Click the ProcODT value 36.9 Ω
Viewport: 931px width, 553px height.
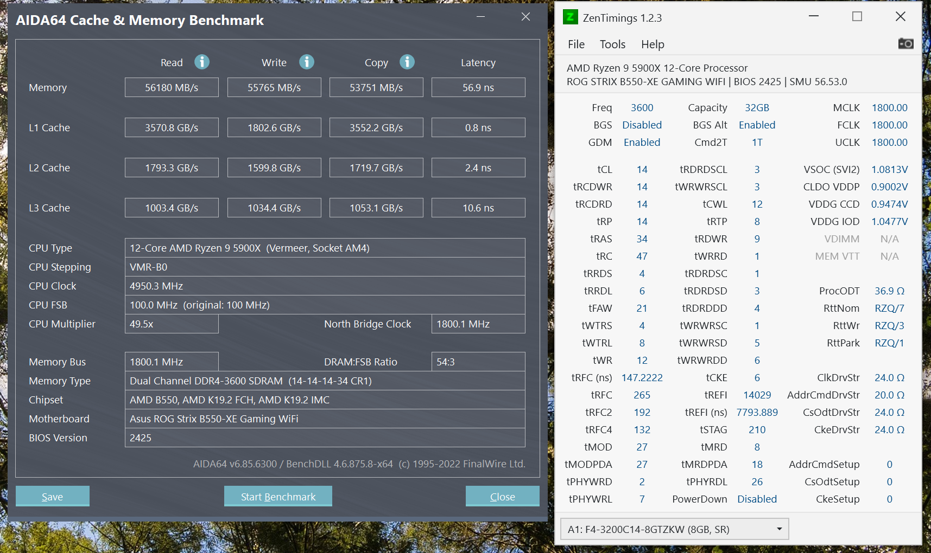click(x=889, y=291)
